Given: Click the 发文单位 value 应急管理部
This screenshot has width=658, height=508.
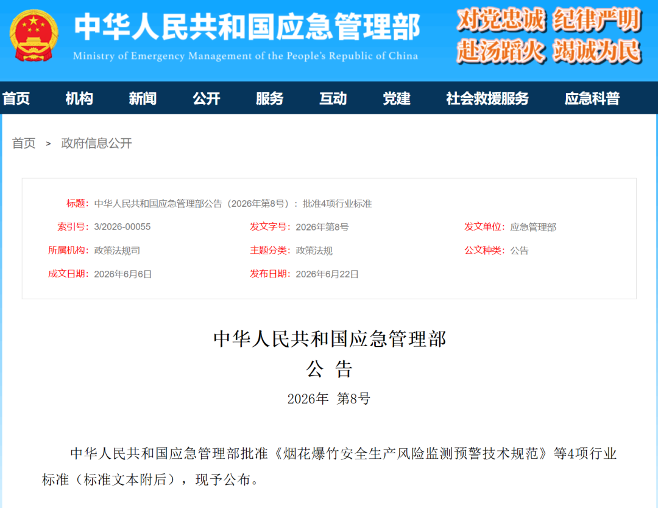Looking at the screenshot, I should [533, 227].
